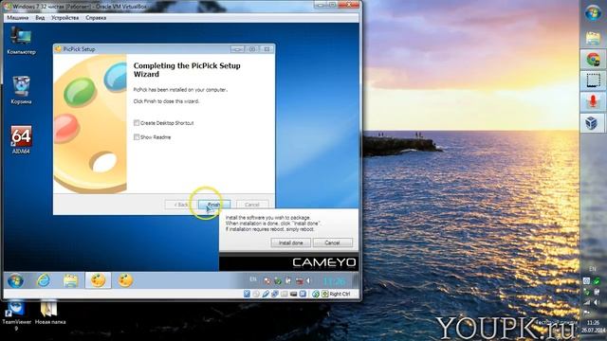607x341 pixels.
Task: Enable Create Desktop Shortcut checkbox
Action: tap(137, 123)
